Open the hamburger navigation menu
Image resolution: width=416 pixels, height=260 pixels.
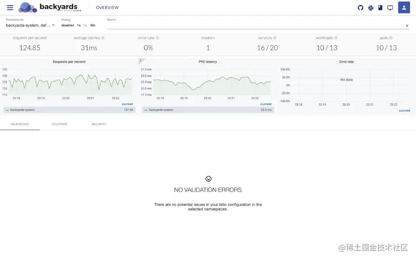[x=10, y=8]
